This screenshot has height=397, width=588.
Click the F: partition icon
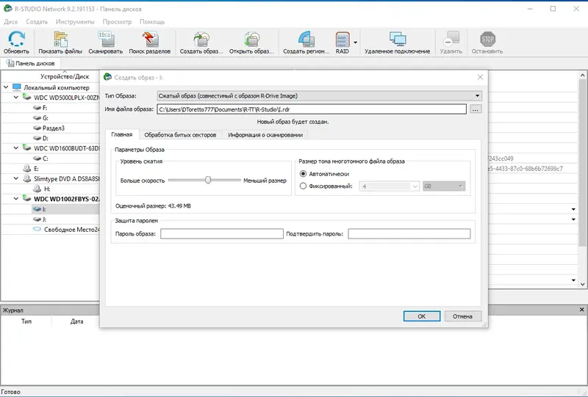37,108
